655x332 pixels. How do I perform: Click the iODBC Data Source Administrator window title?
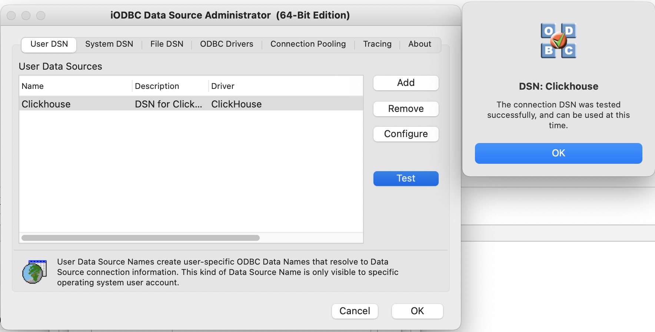tap(230, 15)
